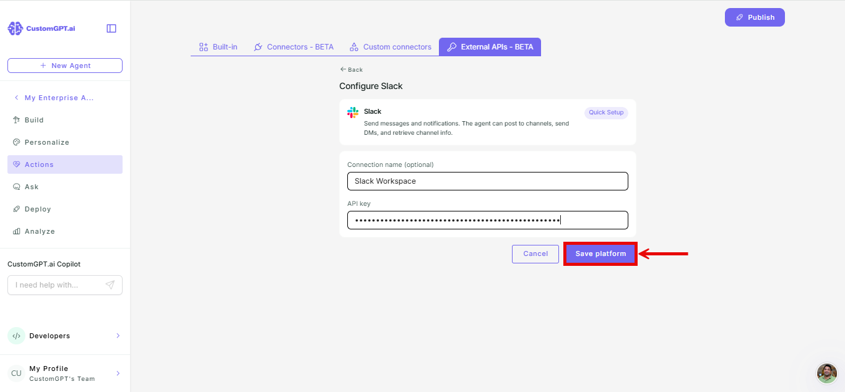Click the Back link
The height and width of the screenshot is (392, 845).
click(352, 70)
